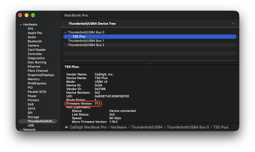This screenshot has height=152, width=255.
Task: Select the sidebar item labeled exactly USB
Action: (x=31, y=125)
